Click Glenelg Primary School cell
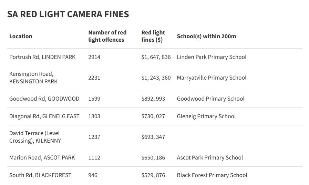Image resolution: width=309 pixels, height=185 pixels. pos(206,116)
